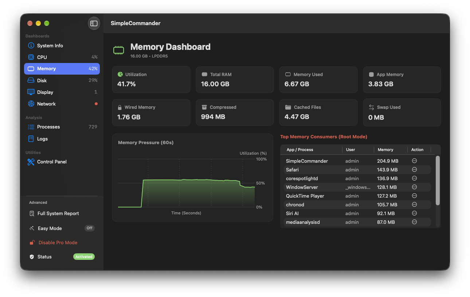
Task: Click the Processes list icon
Action: click(31, 127)
